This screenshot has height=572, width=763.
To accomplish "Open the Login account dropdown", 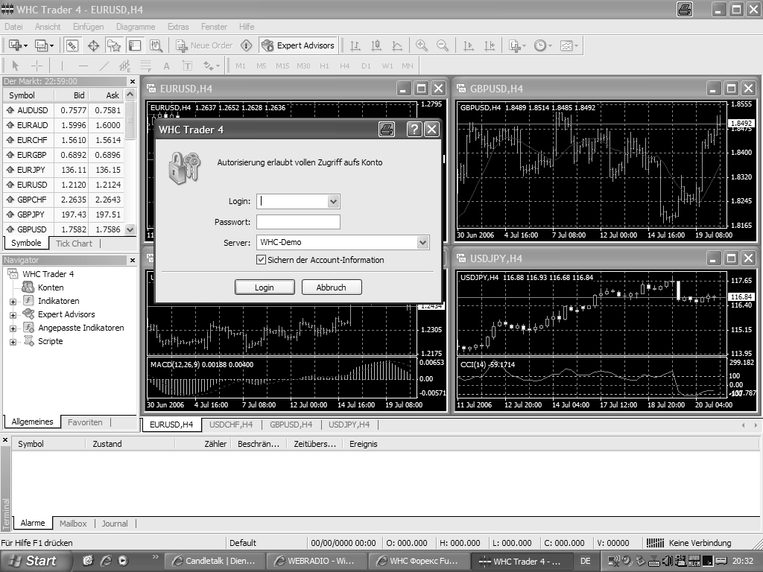I will click(333, 202).
